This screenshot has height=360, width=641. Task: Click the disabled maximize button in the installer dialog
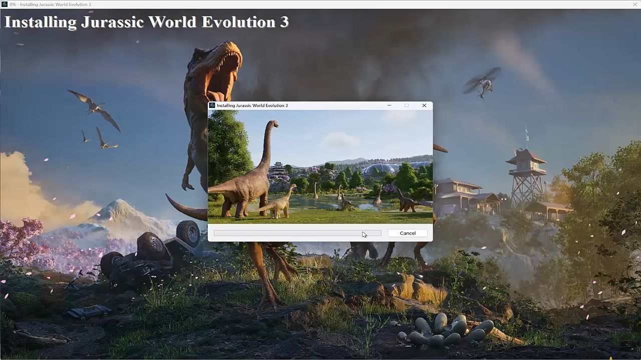click(407, 105)
